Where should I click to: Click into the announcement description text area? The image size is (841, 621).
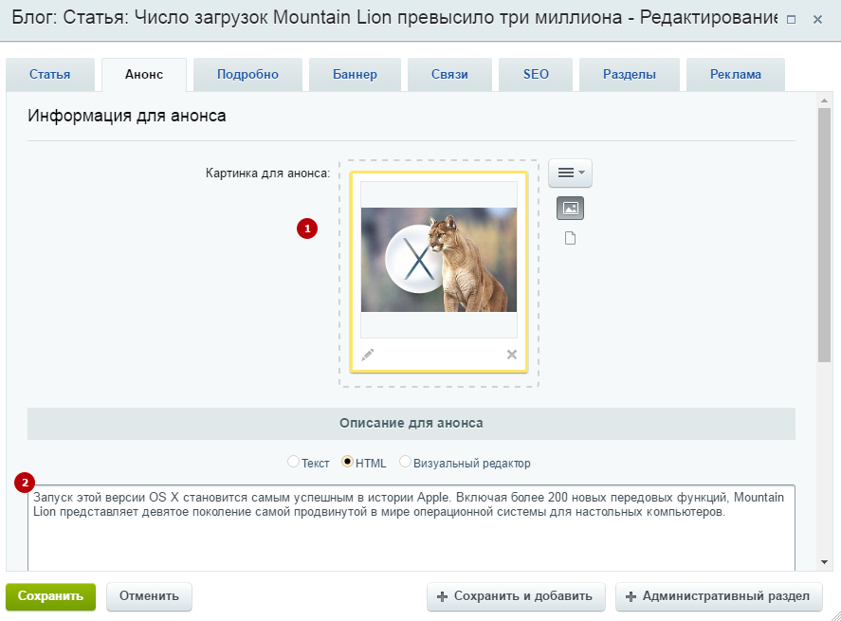(x=411, y=528)
